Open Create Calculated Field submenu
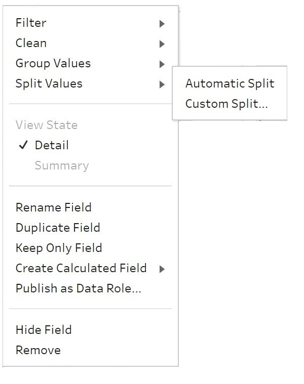The image size is (304, 384). click(x=81, y=268)
